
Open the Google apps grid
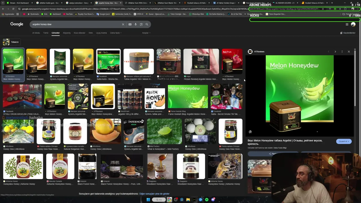point(347,25)
